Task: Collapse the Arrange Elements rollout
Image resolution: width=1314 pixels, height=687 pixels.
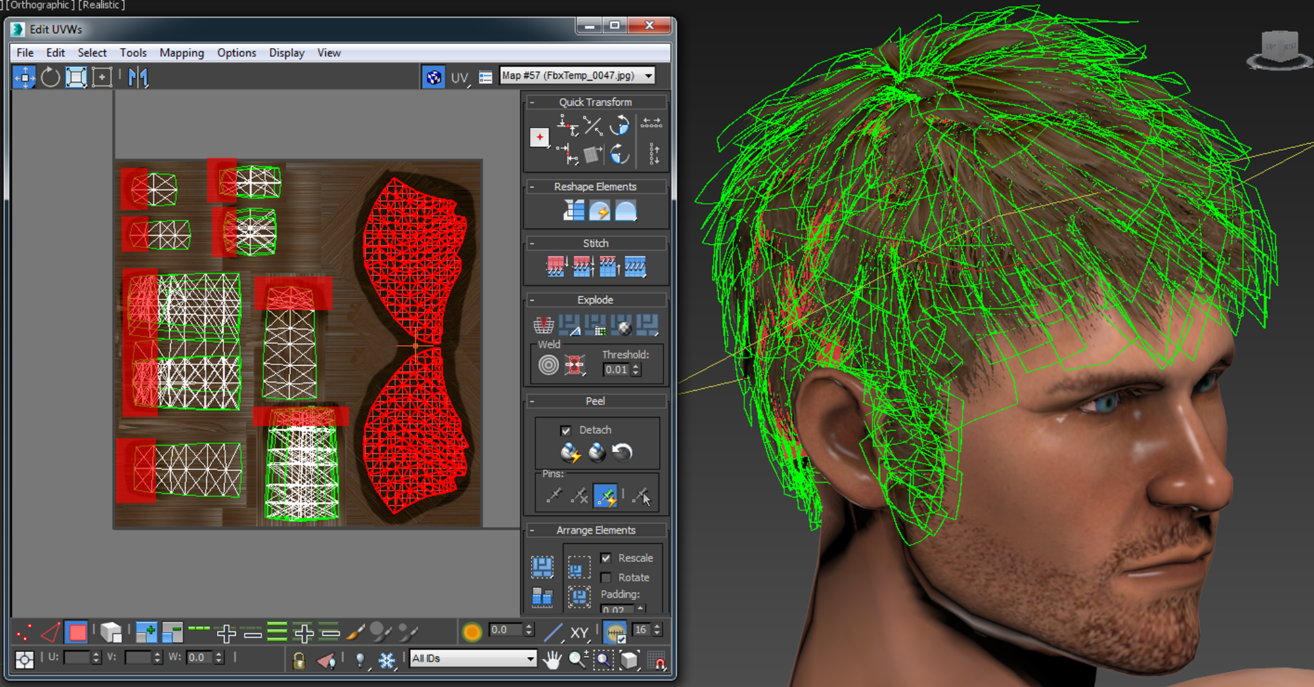Action: pyautogui.click(x=532, y=531)
